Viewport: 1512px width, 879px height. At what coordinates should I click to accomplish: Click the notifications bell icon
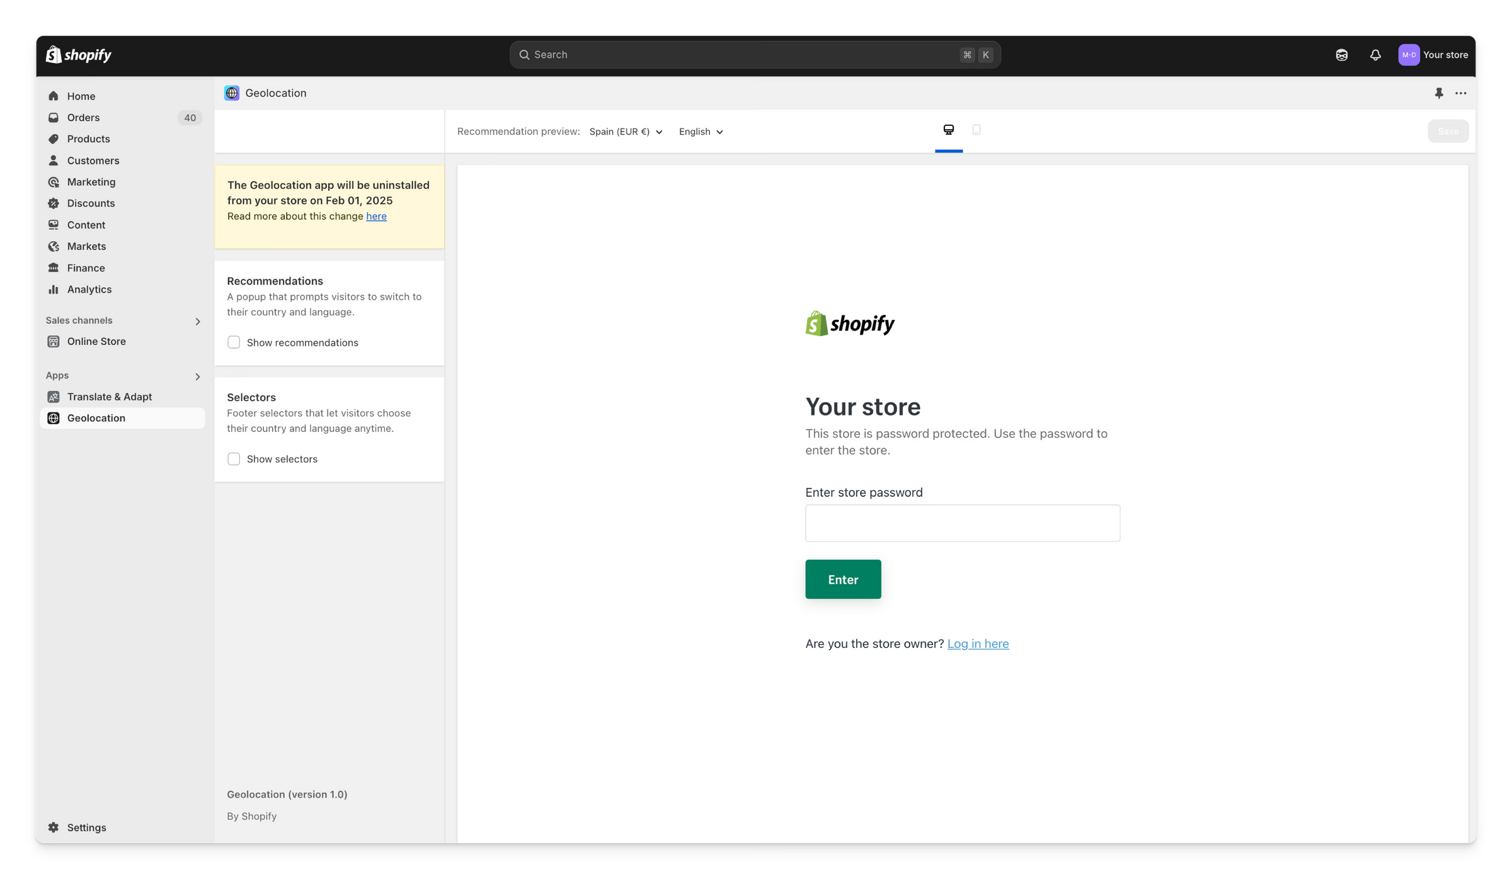pos(1375,55)
